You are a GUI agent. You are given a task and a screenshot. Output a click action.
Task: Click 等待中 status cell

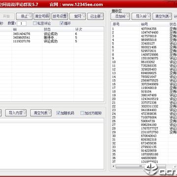pyautogui.click(x=50, y=38)
